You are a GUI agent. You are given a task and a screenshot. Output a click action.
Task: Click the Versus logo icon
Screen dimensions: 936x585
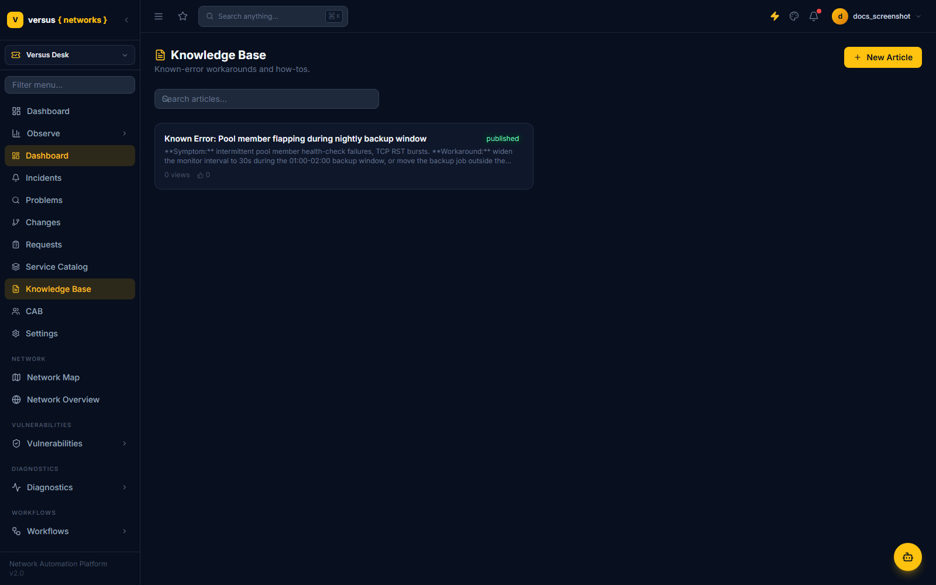click(x=15, y=20)
